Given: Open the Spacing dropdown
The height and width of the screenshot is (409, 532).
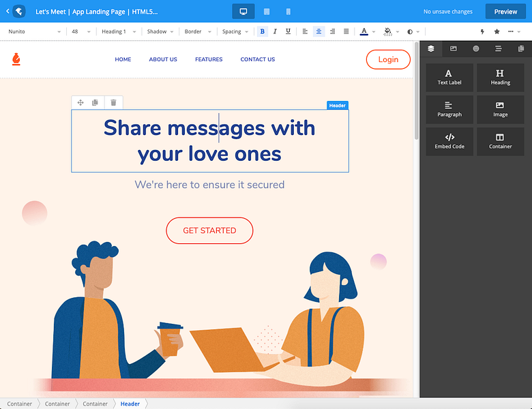Looking at the screenshot, I should point(235,31).
